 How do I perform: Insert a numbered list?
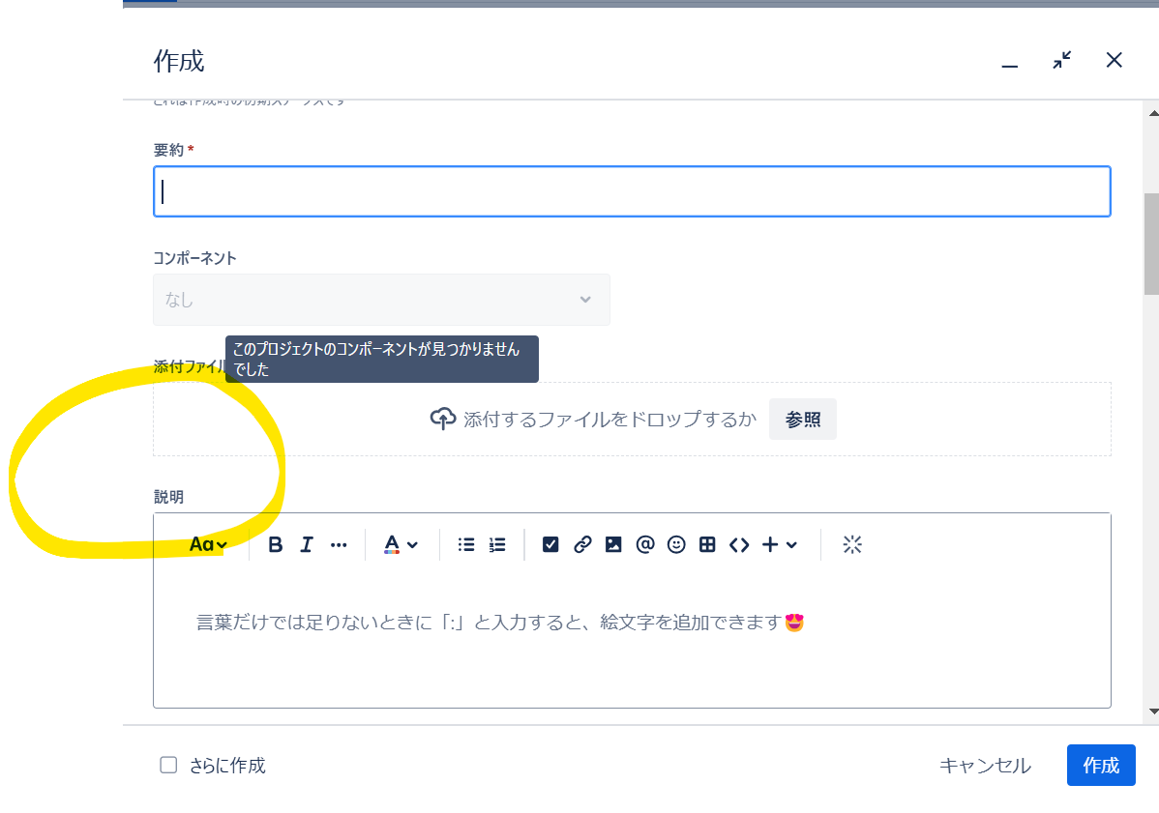click(497, 545)
